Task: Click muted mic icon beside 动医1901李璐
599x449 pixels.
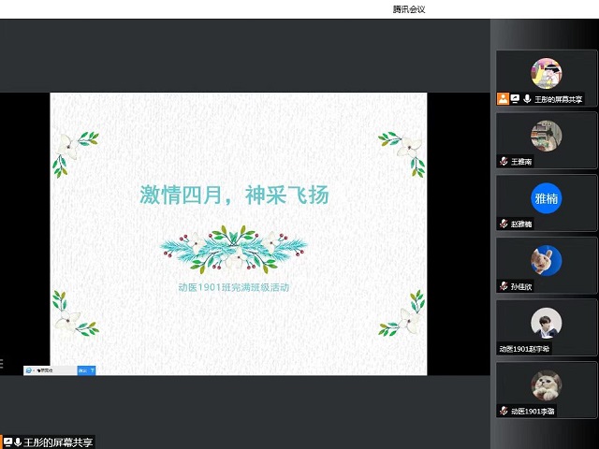Action: [504, 411]
